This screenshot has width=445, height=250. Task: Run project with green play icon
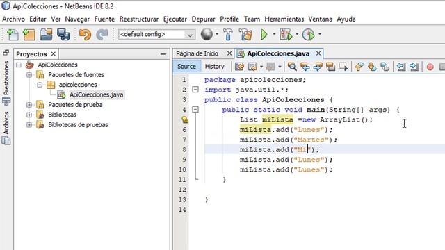click(x=264, y=34)
